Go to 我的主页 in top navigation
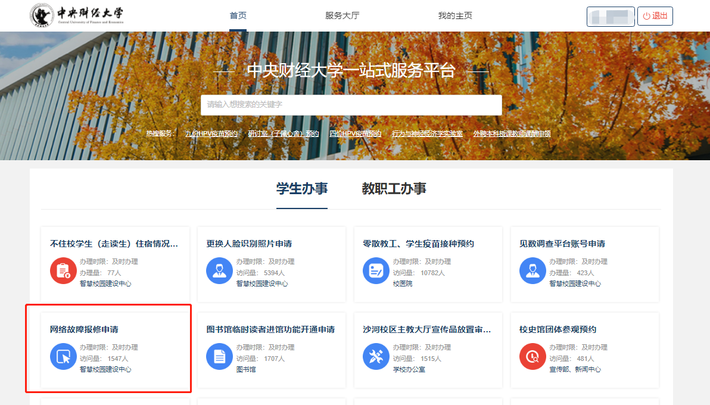710x405 pixels. point(455,16)
